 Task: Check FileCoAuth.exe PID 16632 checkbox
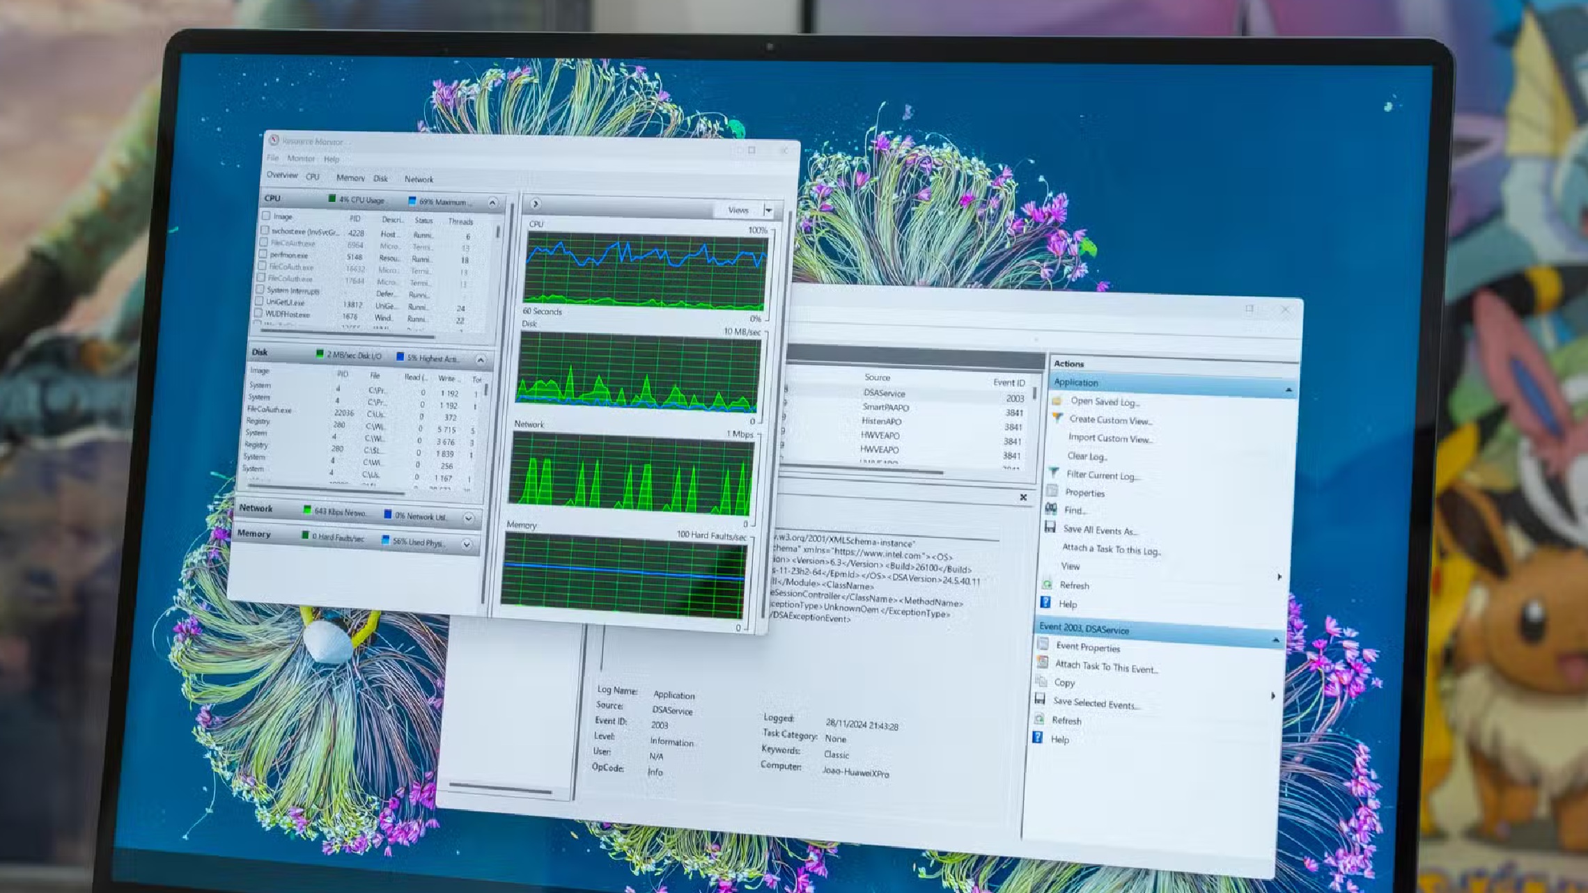[x=262, y=266]
